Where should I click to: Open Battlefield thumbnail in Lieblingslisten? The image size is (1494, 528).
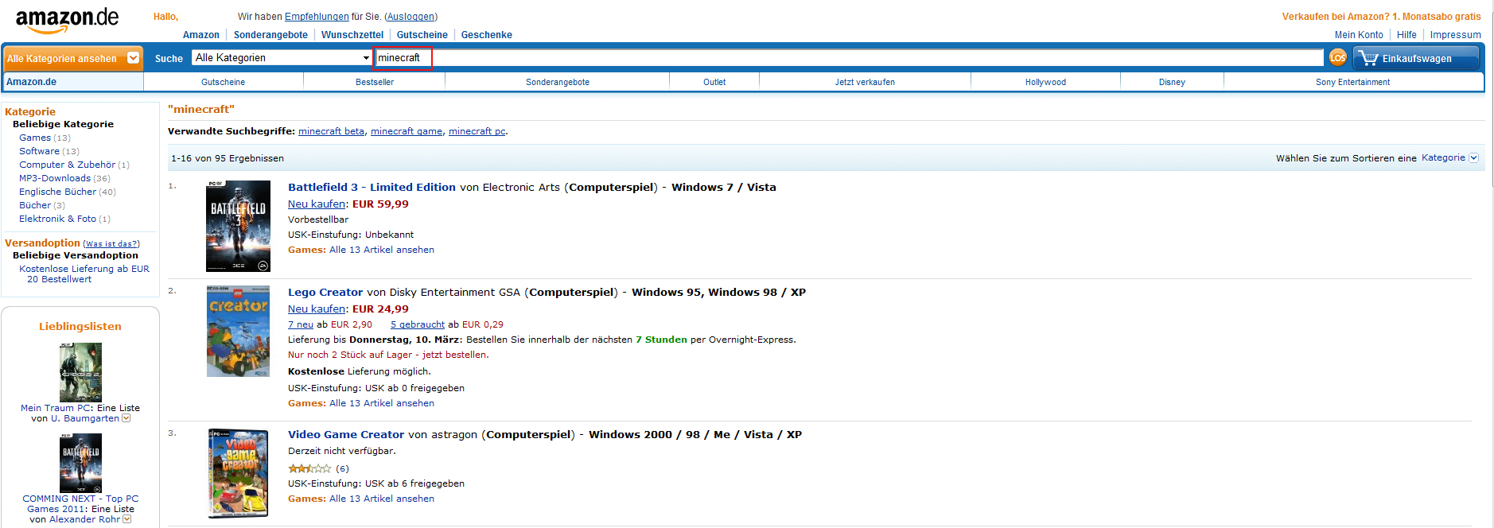(x=80, y=463)
